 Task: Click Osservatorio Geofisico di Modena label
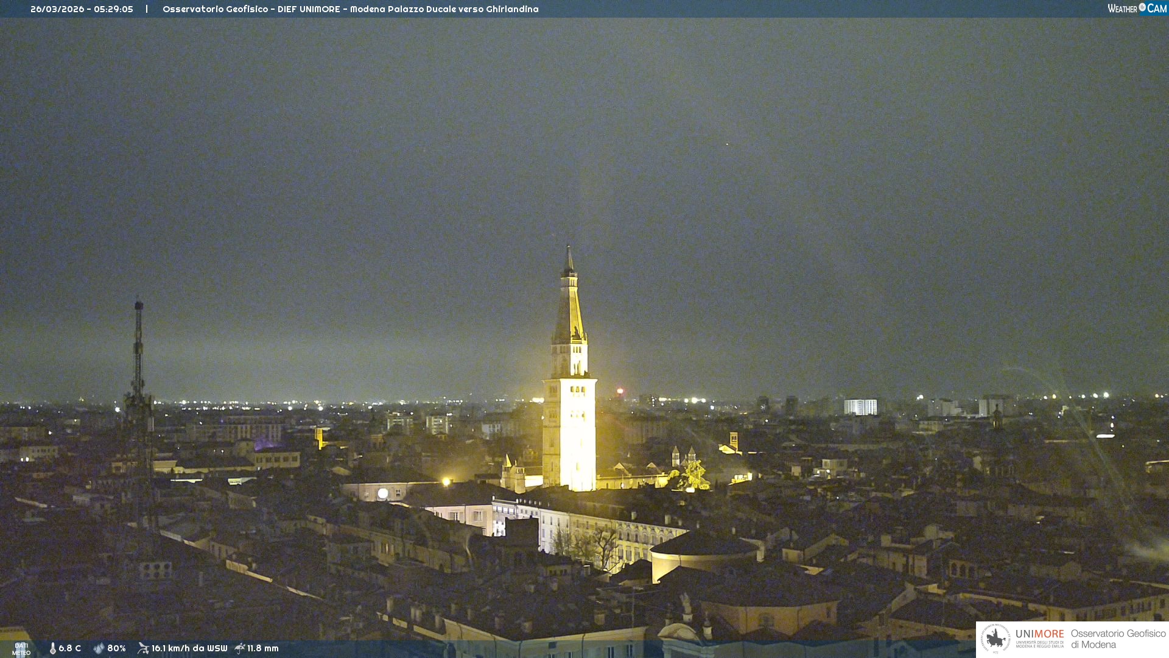pos(1118,639)
